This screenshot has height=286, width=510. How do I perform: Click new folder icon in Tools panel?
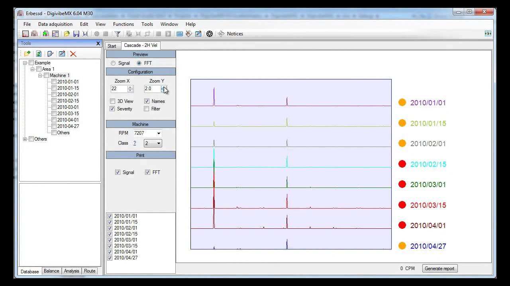point(27,54)
